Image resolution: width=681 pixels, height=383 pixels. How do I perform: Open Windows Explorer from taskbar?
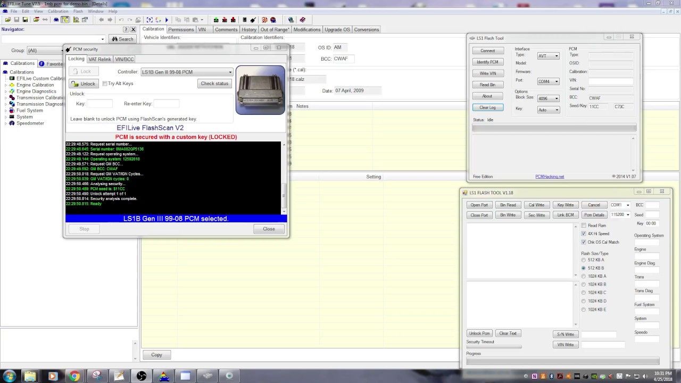[x=30, y=376]
